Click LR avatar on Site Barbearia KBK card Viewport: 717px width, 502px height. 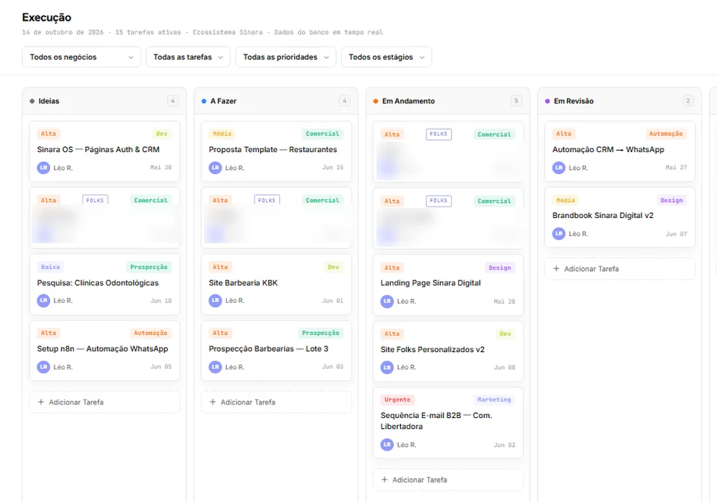click(x=215, y=300)
